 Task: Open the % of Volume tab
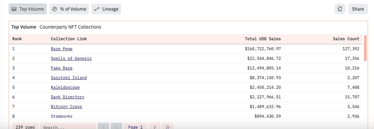tap(69, 9)
